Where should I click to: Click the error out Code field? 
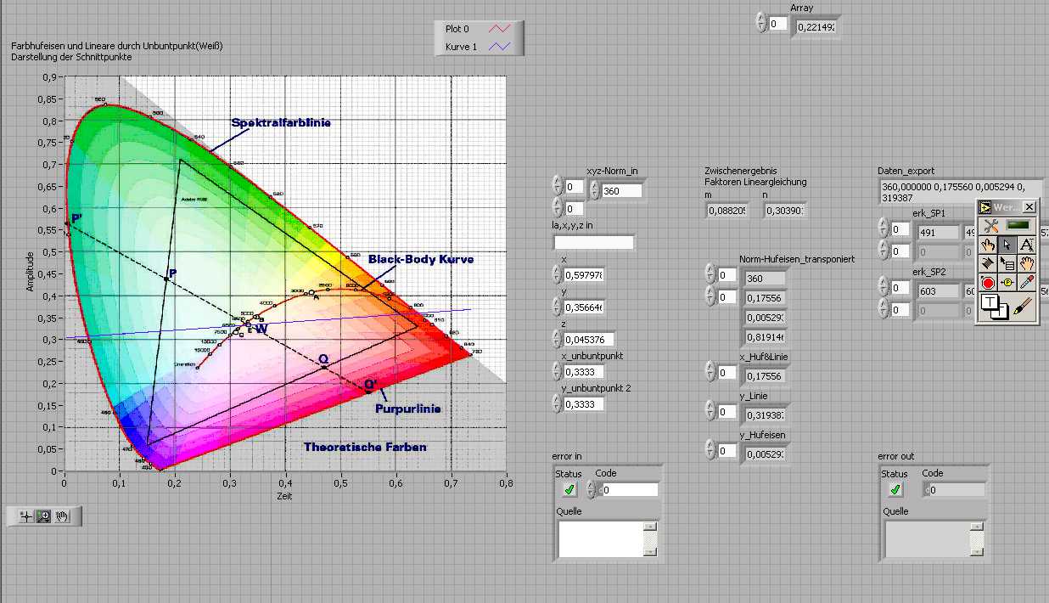point(956,489)
